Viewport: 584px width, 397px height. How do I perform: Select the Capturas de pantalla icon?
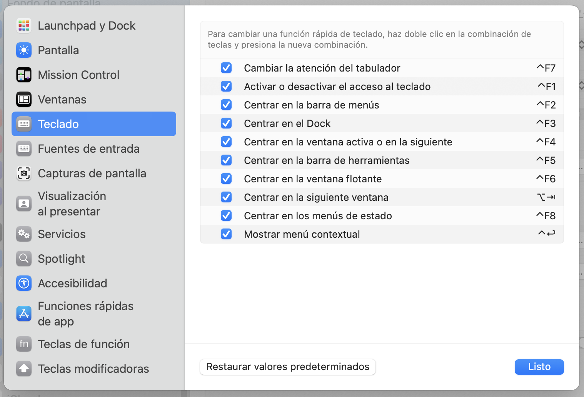tap(24, 173)
